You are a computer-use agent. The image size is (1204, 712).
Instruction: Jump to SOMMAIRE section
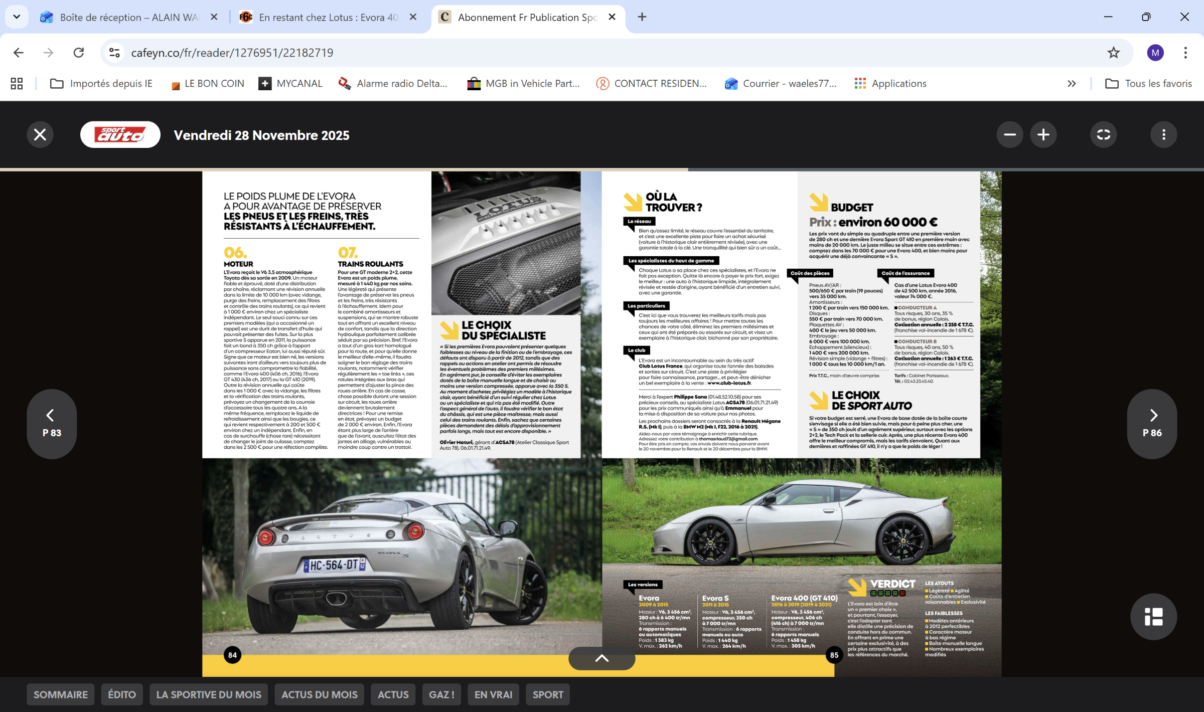61,694
